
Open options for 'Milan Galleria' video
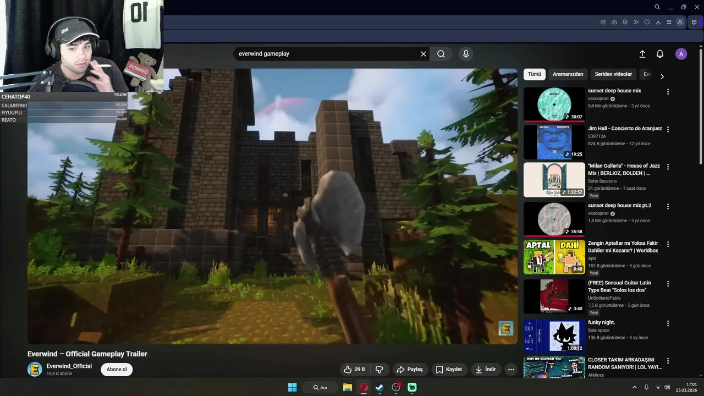[x=668, y=167]
